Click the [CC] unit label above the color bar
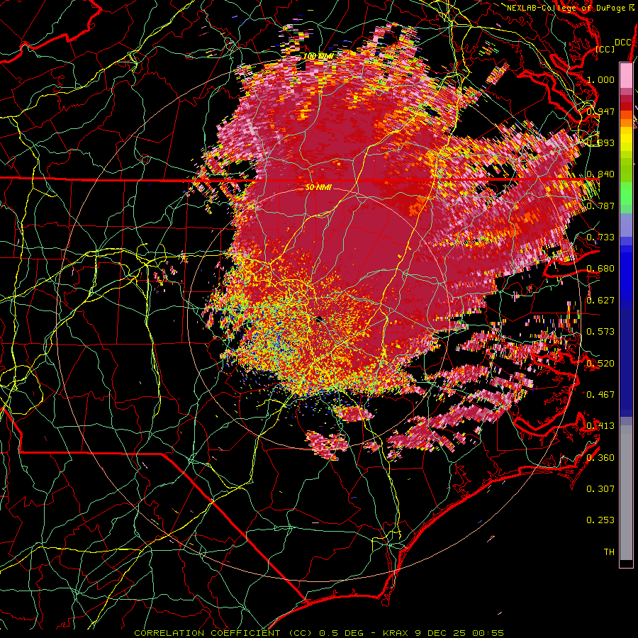This screenshot has height=638, width=638. 605,50
